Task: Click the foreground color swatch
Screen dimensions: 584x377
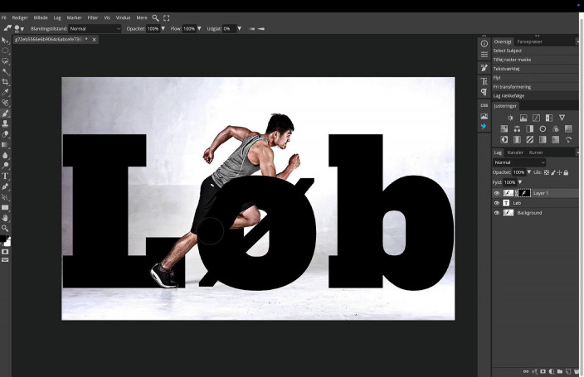Action: click(4, 240)
